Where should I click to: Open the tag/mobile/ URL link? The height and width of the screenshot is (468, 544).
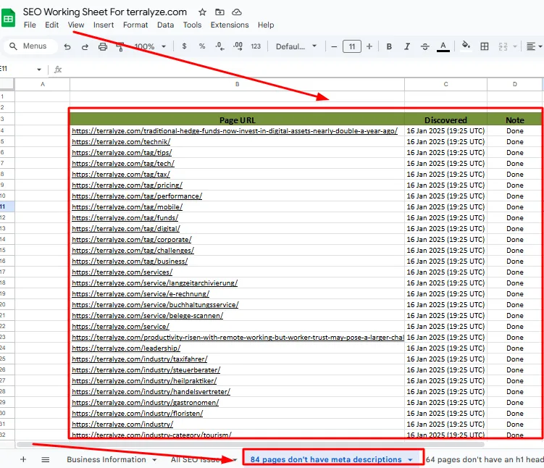coord(127,206)
